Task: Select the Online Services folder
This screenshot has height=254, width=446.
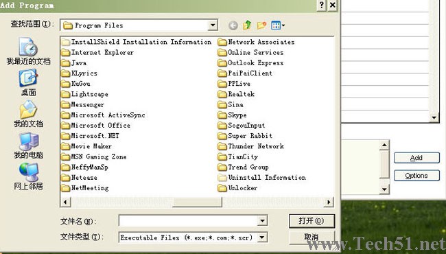Action: (250, 53)
